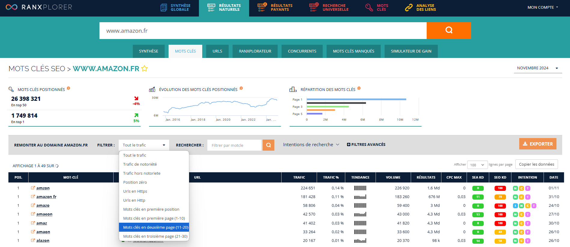
Task: Sort by the SEO KD column header
Action: 500,177
